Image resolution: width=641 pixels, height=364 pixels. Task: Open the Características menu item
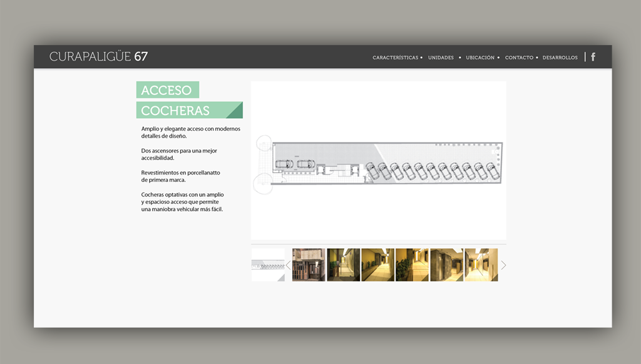tap(396, 58)
